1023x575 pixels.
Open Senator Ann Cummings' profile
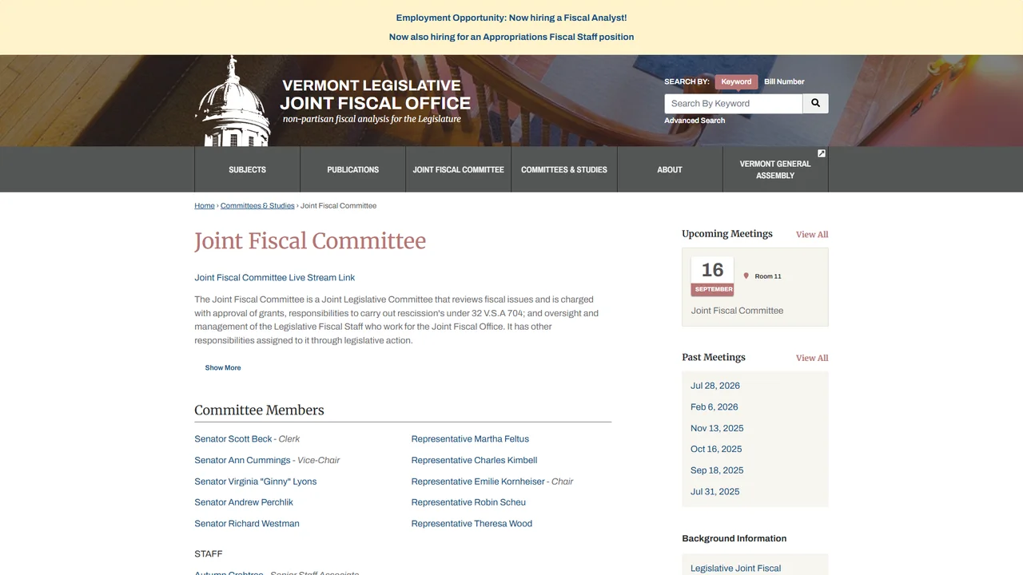(242, 461)
